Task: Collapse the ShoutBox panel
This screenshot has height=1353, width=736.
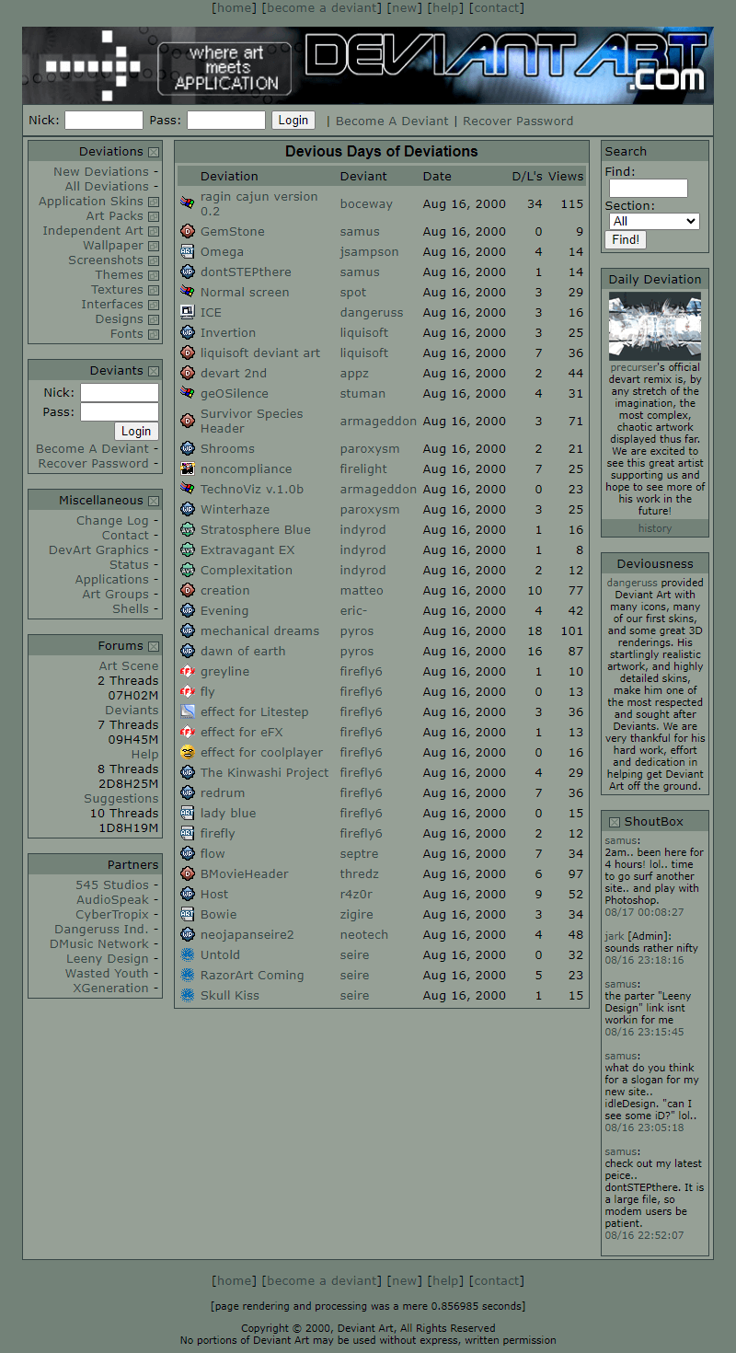Action: point(614,821)
